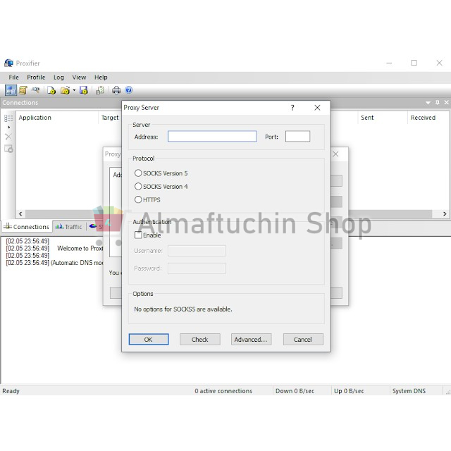Open Advanced... settings
The width and height of the screenshot is (451, 451).
point(251,340)
